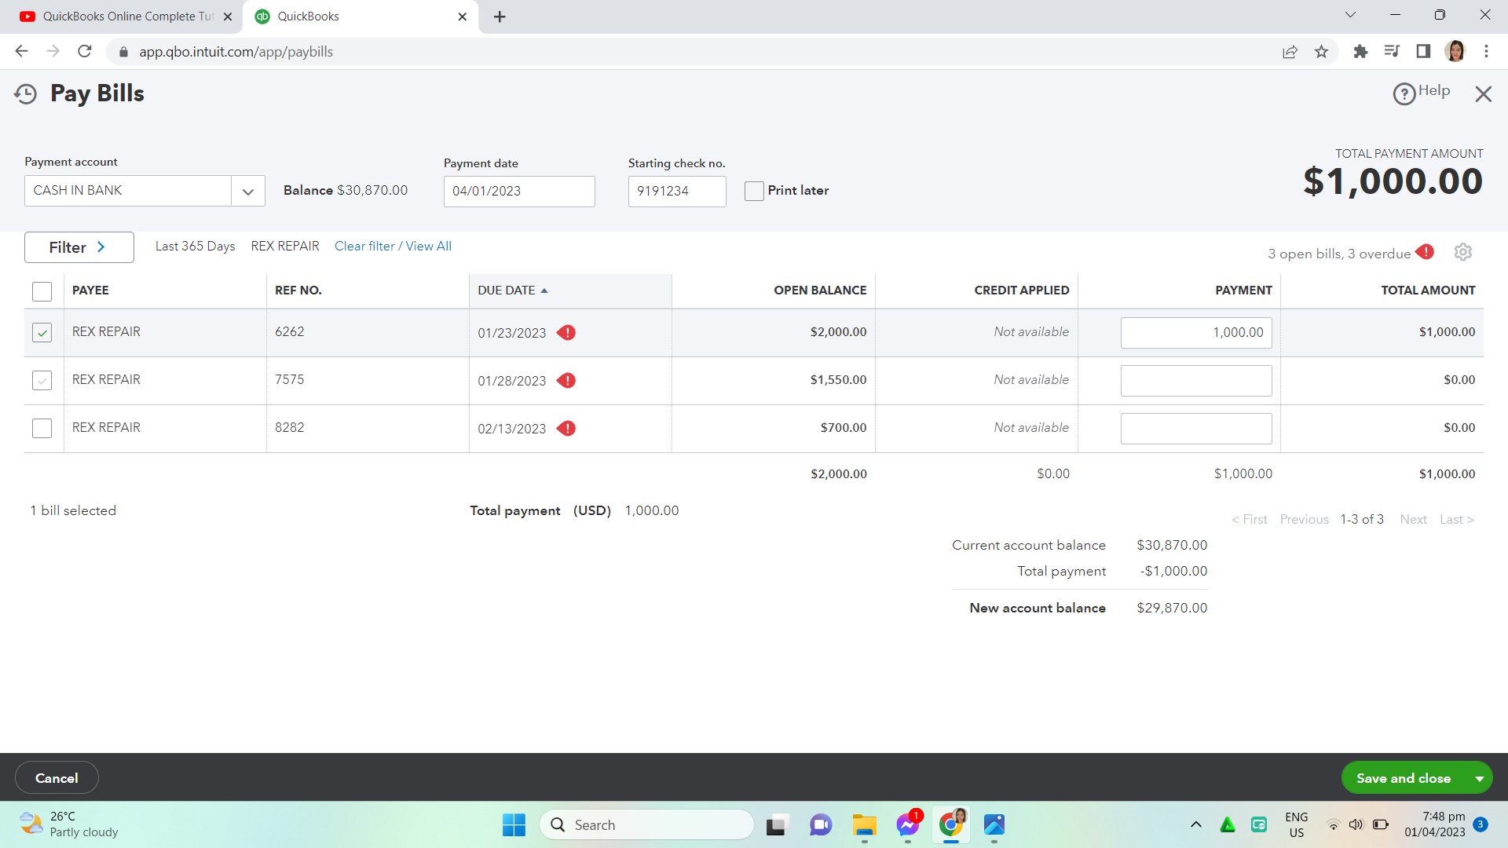This screenshot has width=1508, height=848.
Task: Switch to QuickBooks Online Complete Tutorial tab
Action: [126, 16]
